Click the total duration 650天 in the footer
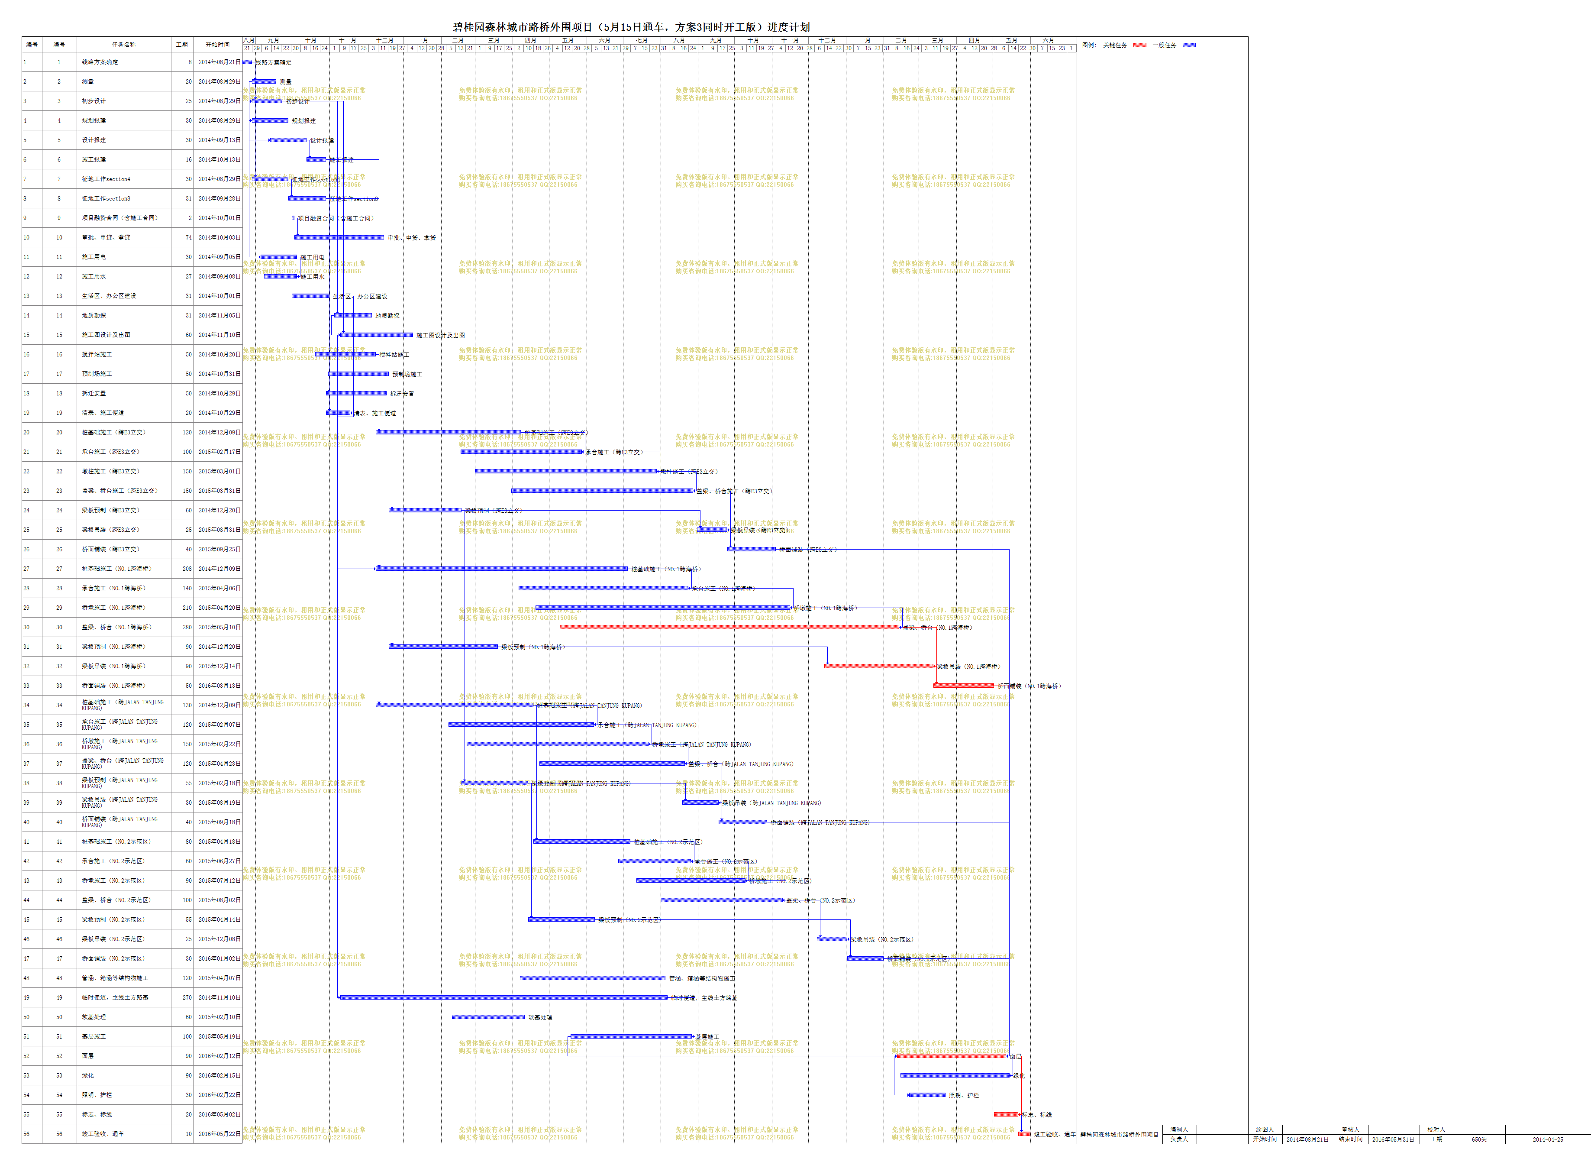 1479,1139
